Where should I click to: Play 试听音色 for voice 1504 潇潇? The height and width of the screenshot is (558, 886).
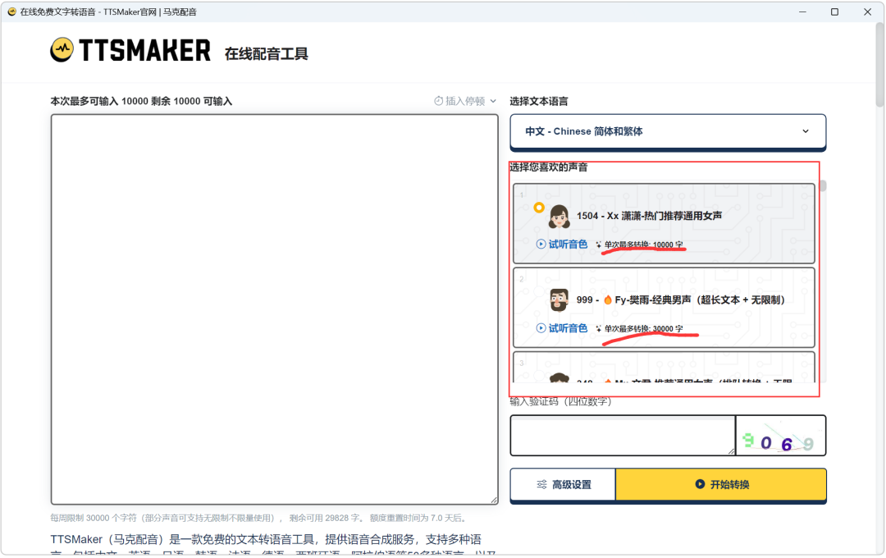[x=562, y=245]
